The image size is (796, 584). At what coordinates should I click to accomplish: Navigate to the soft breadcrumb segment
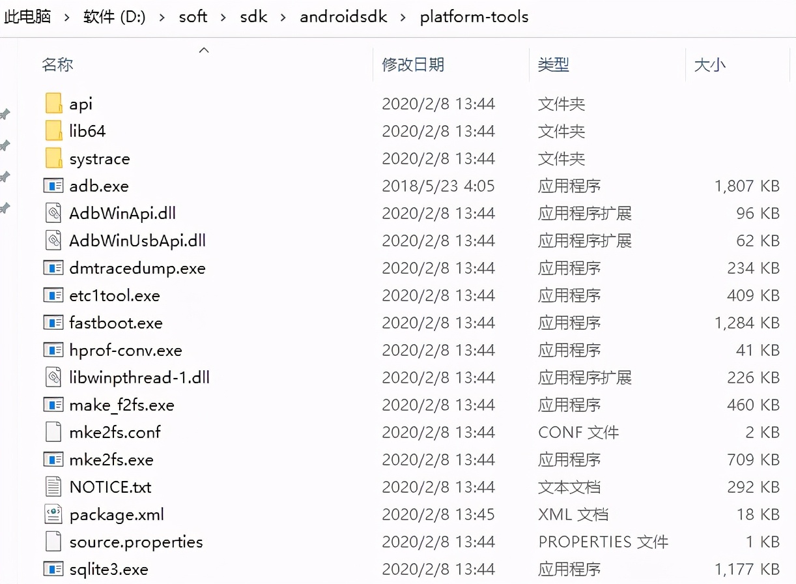[193, 17]
